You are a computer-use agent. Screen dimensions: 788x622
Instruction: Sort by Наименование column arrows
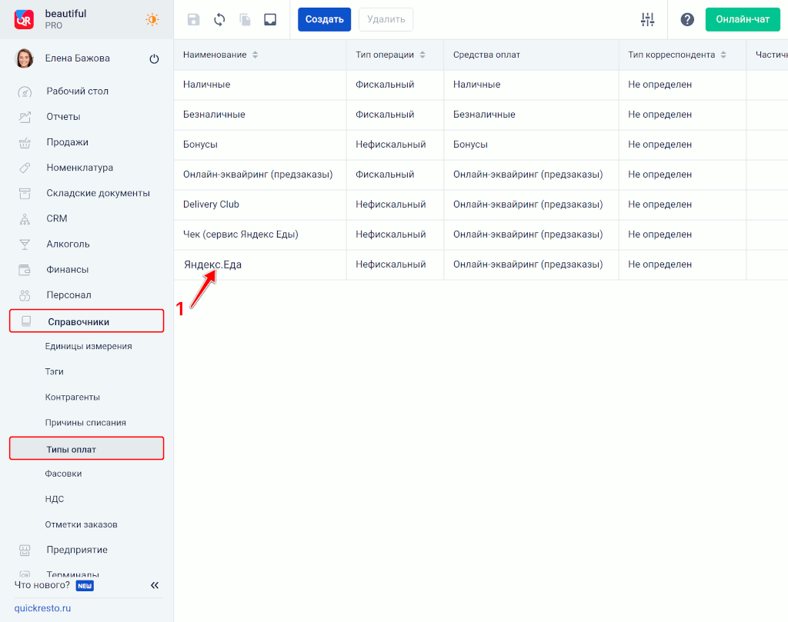coord(255,55)
